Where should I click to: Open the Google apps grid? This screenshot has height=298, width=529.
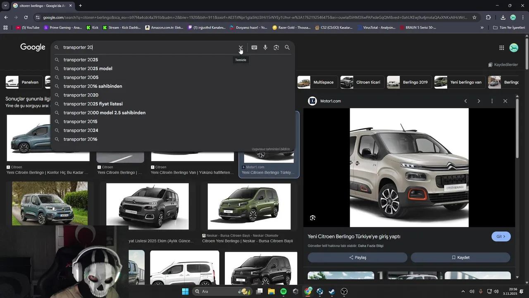[501, 48]
